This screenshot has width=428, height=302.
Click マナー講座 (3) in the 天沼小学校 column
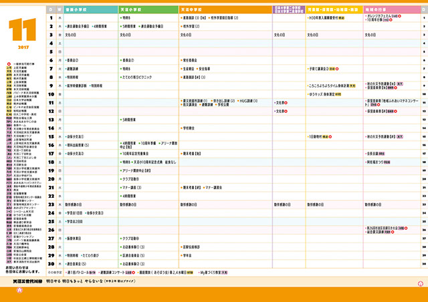point(131,188)
